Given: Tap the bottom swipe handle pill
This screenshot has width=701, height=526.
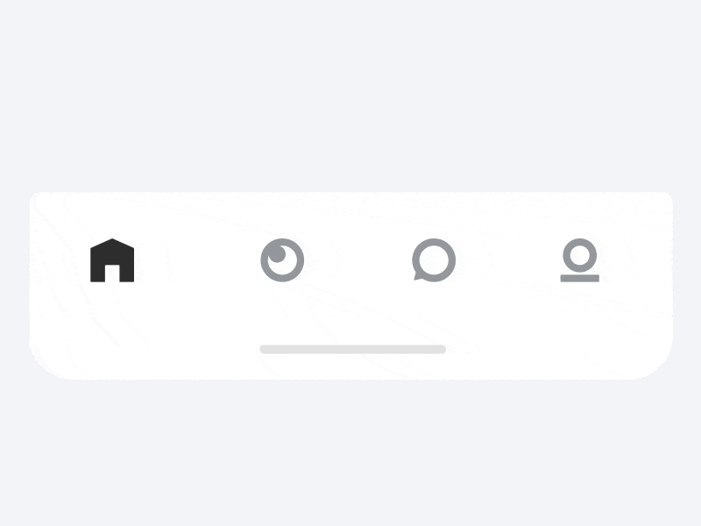Looking at the screenshot, I should point(353,349).
